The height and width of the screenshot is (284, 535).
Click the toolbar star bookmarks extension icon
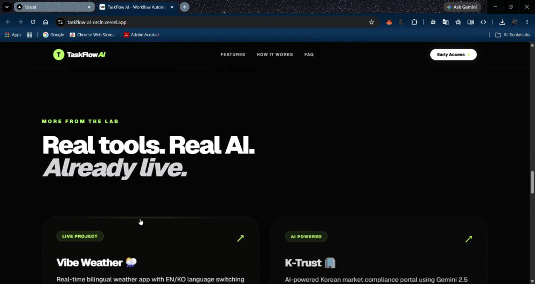coord(458,22)
